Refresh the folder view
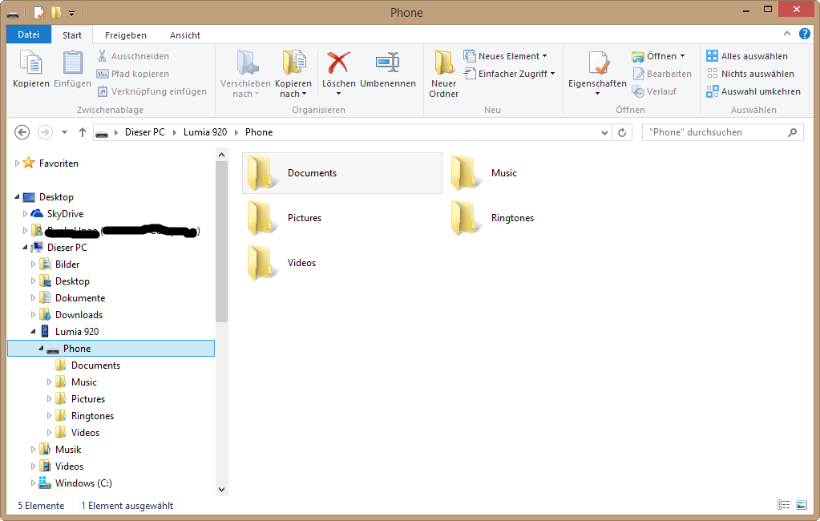820x521 pixels. [x=622, y=132]
